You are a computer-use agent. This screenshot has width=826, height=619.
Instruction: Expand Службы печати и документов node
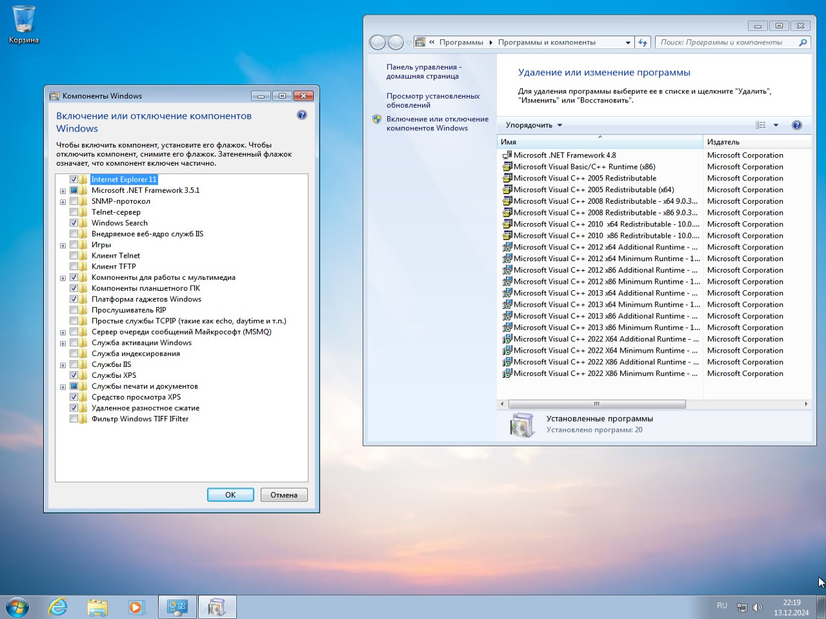63,387
